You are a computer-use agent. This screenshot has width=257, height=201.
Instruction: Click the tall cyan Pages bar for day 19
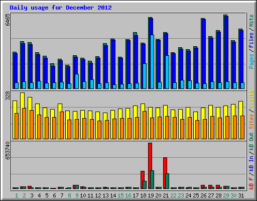[152, 62]
